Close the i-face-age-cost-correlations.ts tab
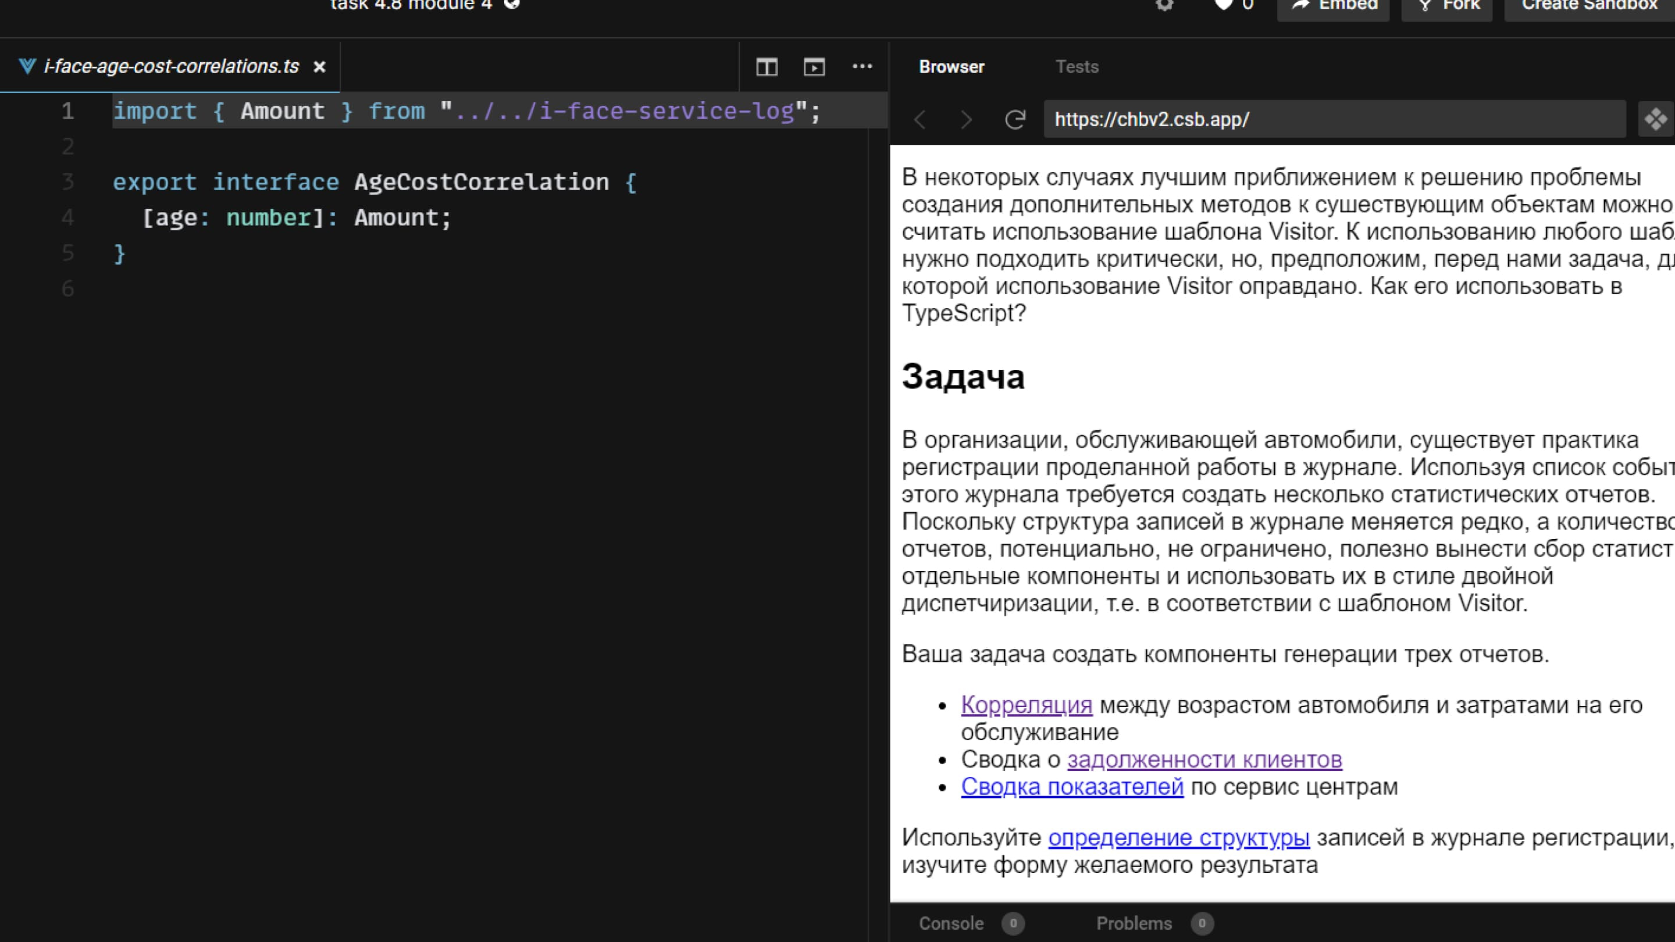Image resolution: width=1675 pixels, height=942 pixels. tap(319, 67)
